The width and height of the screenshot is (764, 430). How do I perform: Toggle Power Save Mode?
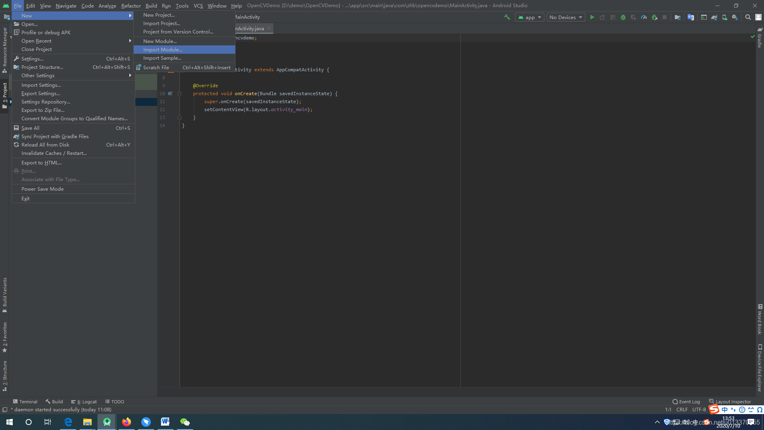coord(43,189)
